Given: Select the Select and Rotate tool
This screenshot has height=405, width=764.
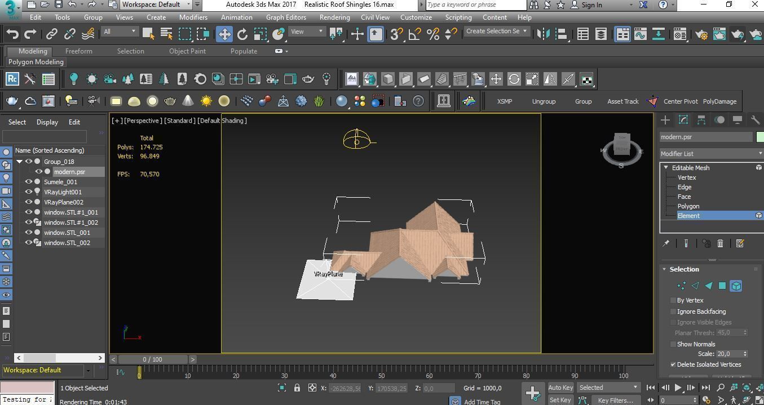Looking at the screenshot, I should pos(242,34).
